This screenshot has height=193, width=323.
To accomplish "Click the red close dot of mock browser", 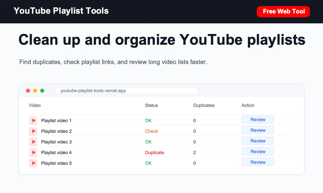I will click(28, 91).
